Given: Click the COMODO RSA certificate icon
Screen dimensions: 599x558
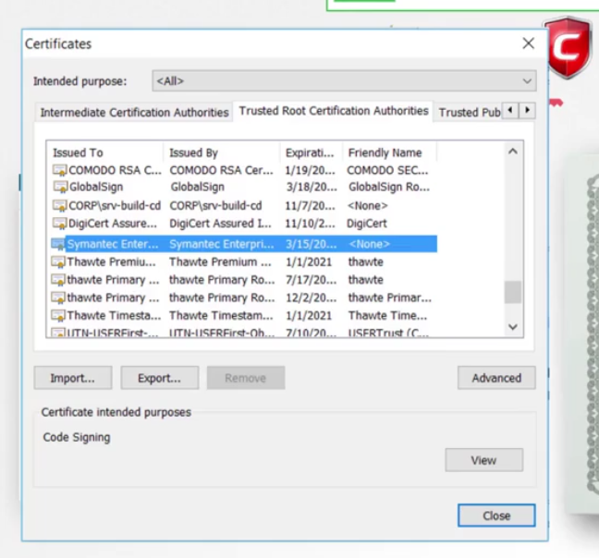Looking at the screenshot, I should pyautogui.click(x=59, y=170).
